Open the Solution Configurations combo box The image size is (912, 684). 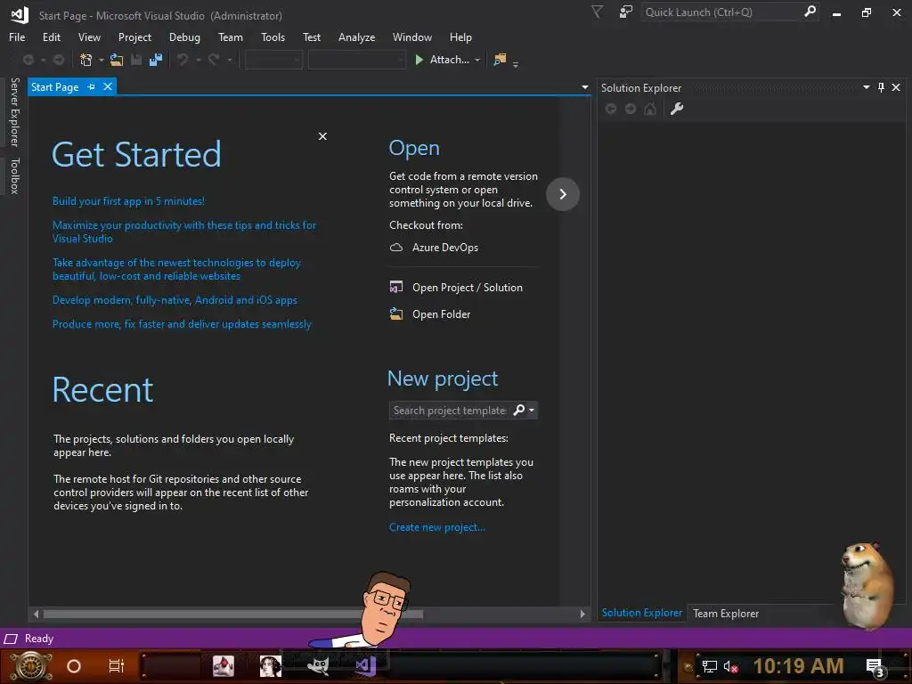[273, 60]
